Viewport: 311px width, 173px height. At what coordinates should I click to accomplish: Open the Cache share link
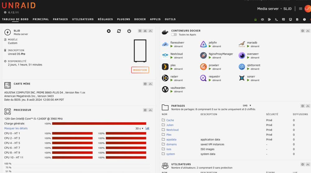click(170, 120)
